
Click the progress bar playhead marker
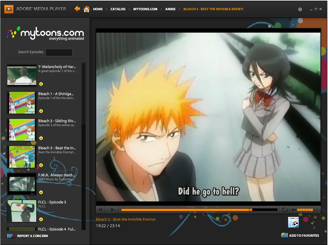click(251, 210)
